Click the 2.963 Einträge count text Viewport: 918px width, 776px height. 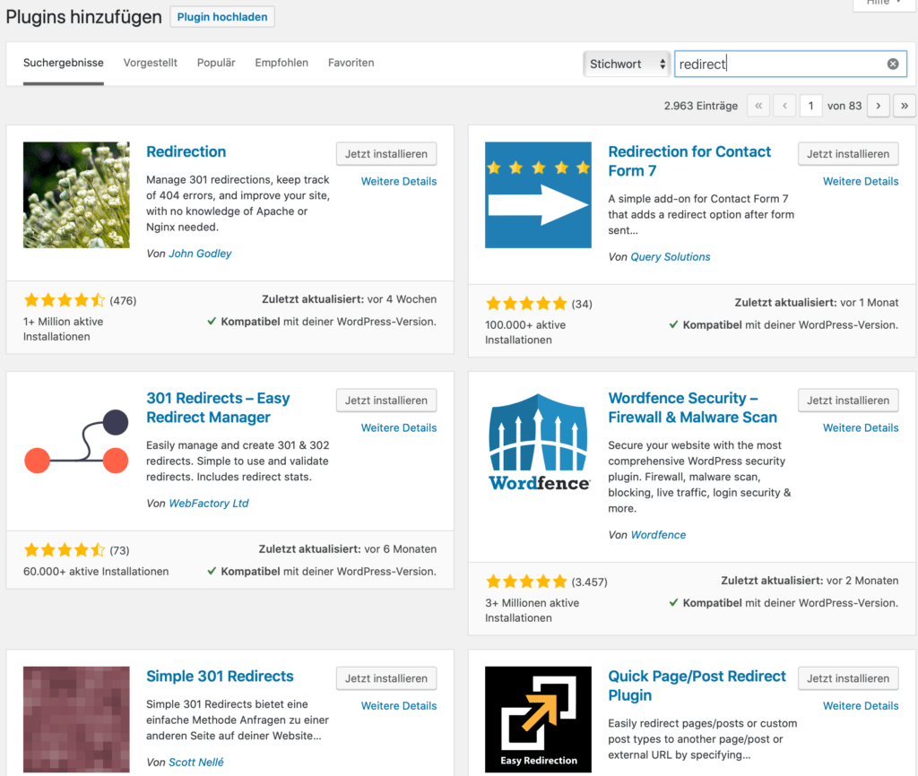(701, 106)
